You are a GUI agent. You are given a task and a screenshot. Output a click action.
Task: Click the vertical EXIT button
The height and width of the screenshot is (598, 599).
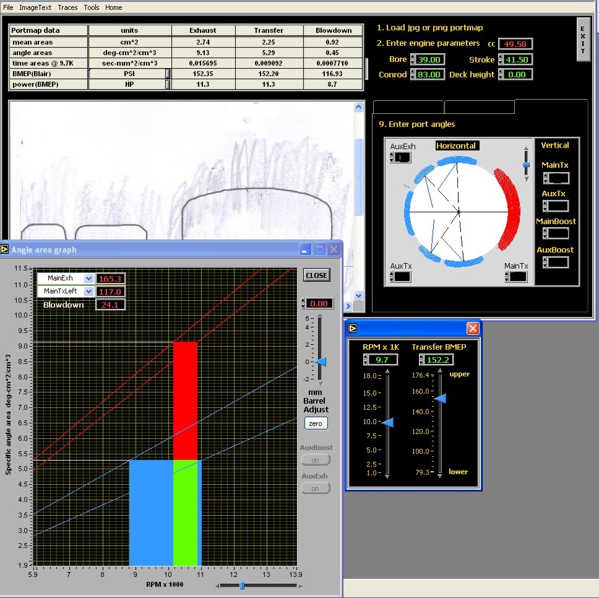(582, 40)
